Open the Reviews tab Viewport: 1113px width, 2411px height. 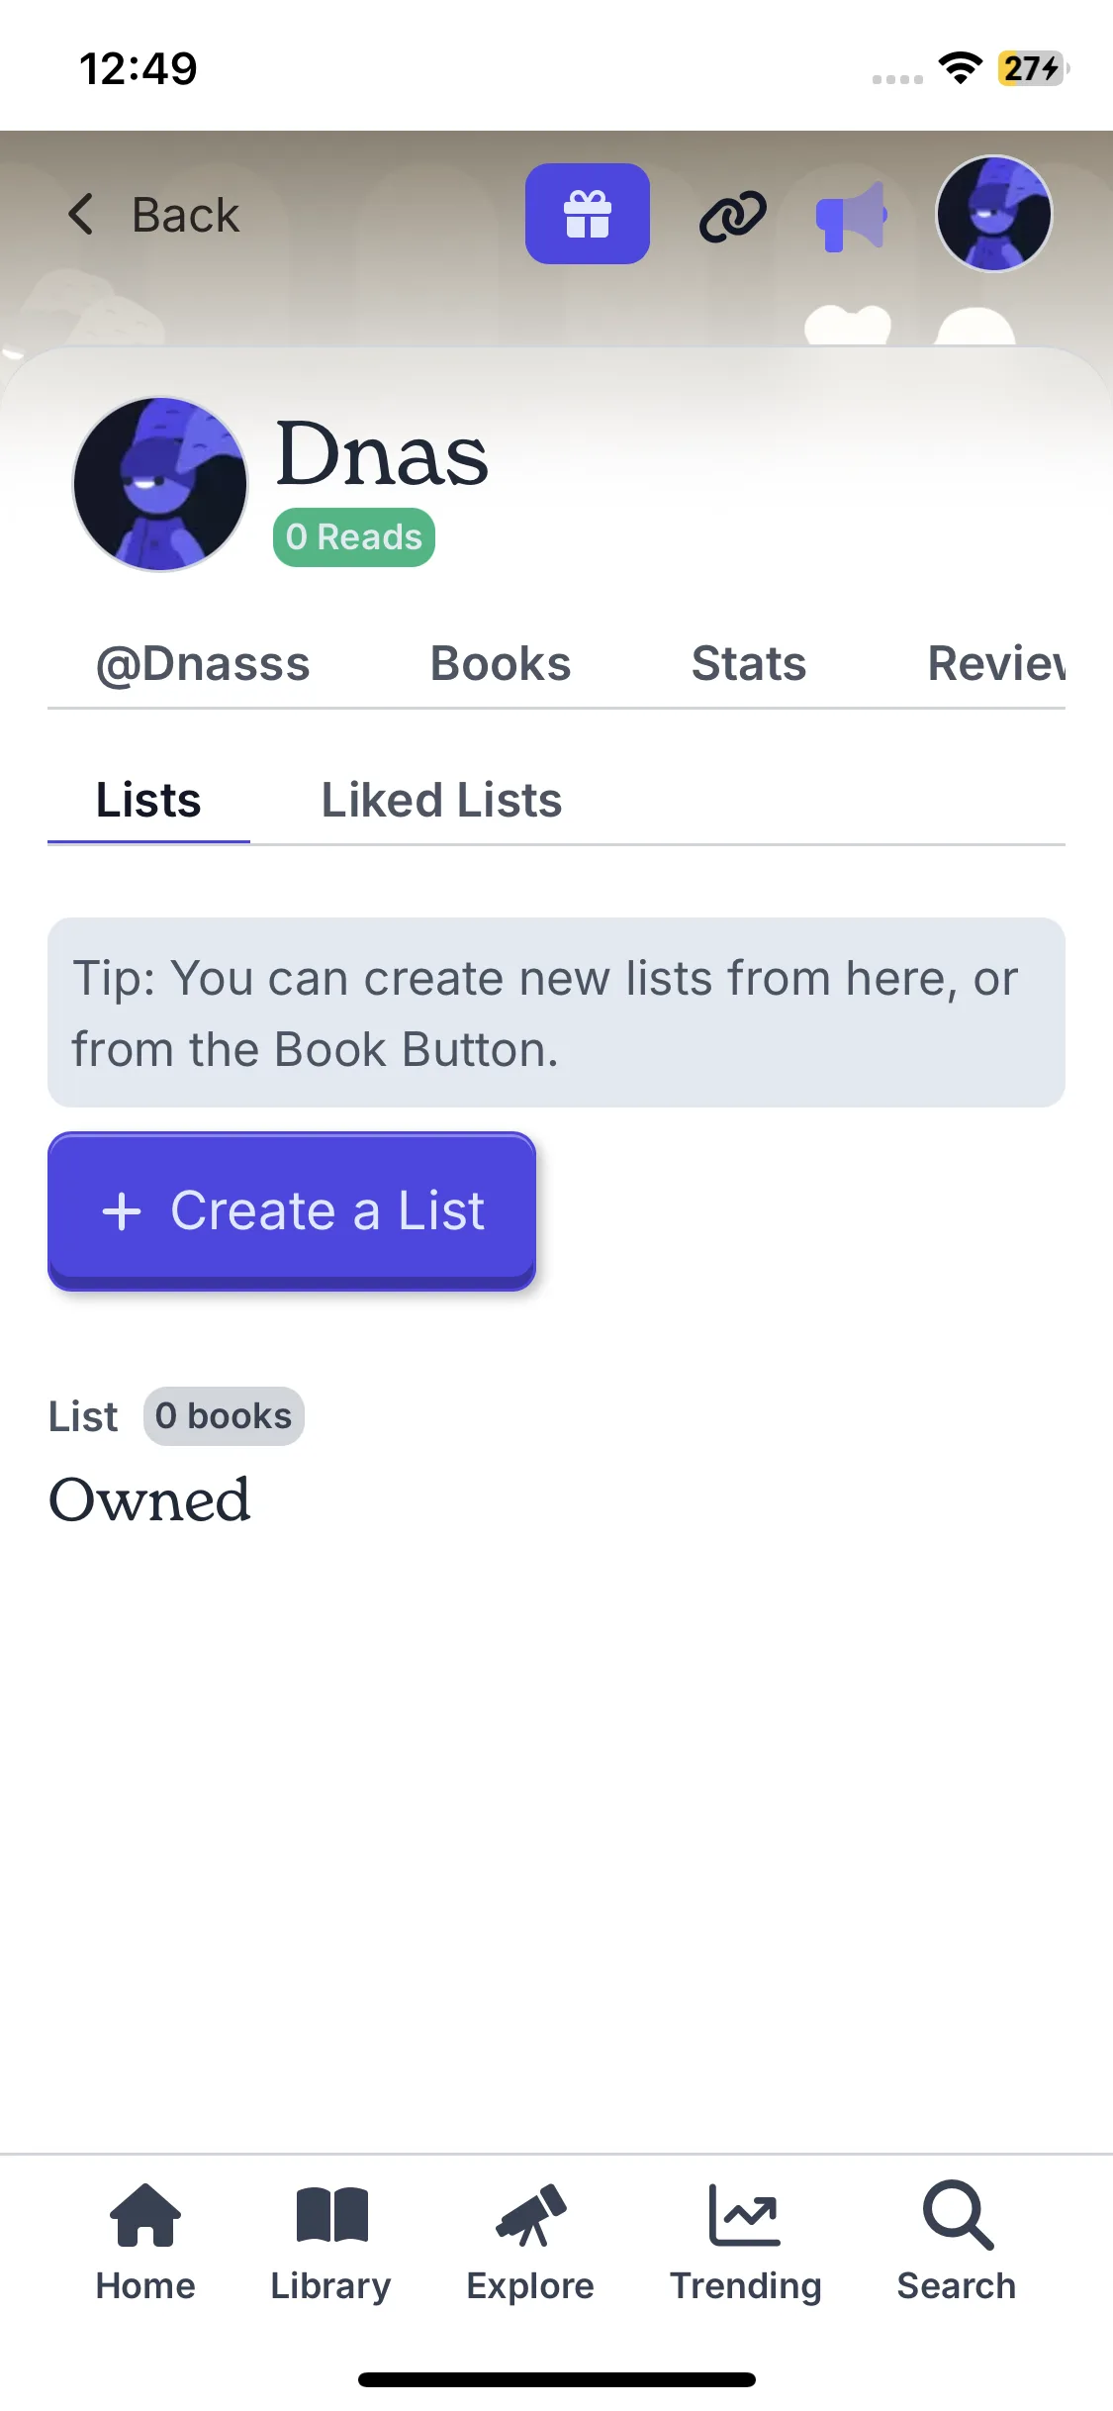pyautogui.click(x=995, y=663)
